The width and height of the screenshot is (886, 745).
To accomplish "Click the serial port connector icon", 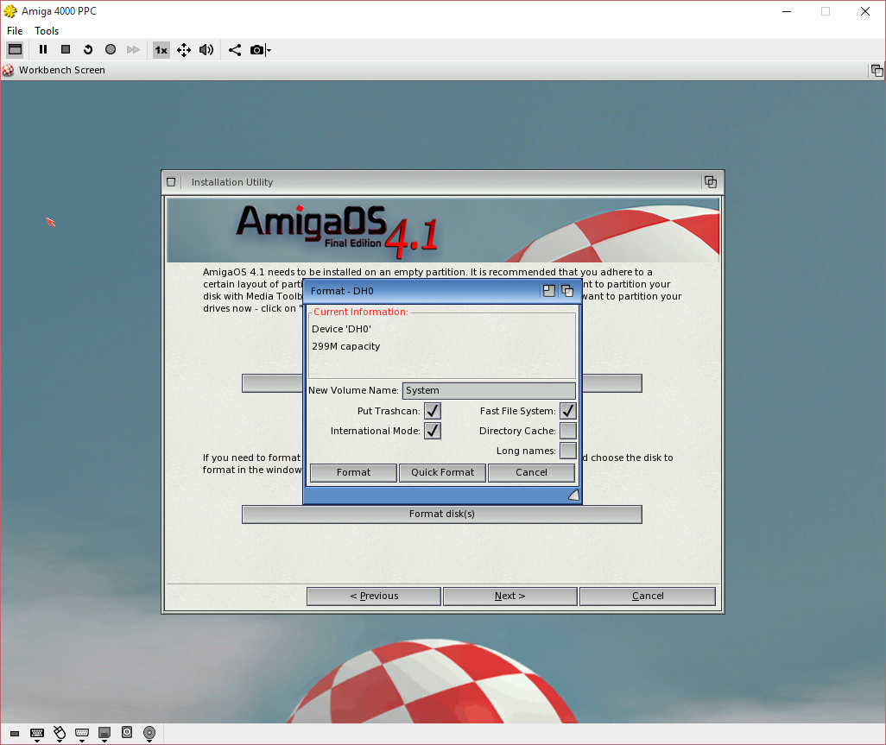I will [82, 732].
